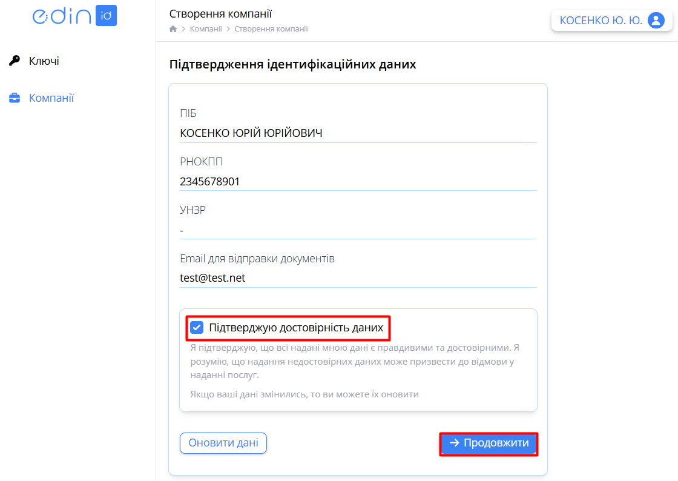Click the 'Створення компанії' breadcrumb item
678x481 pixels.
tap(271, 29)
